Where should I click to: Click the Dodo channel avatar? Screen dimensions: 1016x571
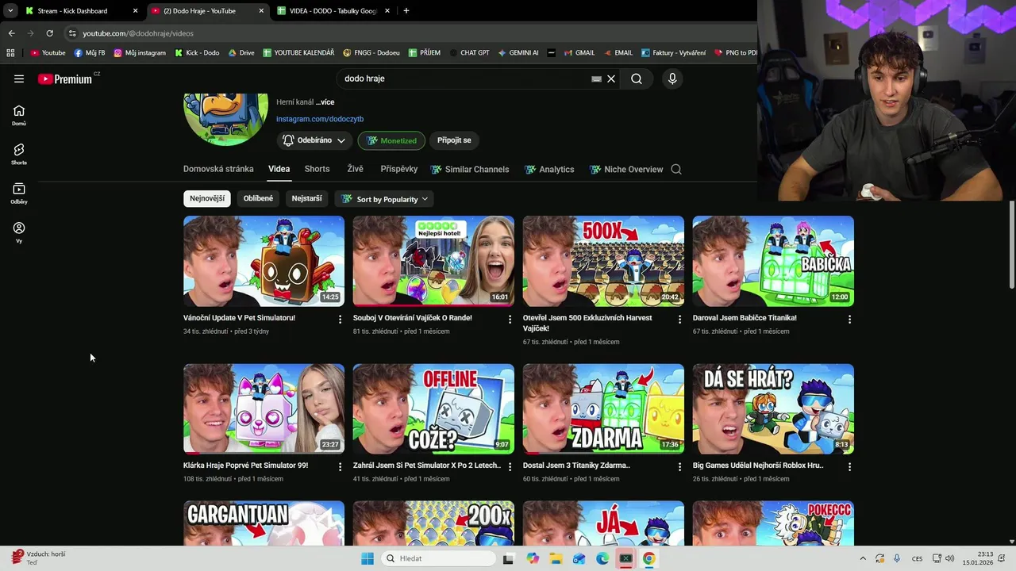(x=225, y=119)
